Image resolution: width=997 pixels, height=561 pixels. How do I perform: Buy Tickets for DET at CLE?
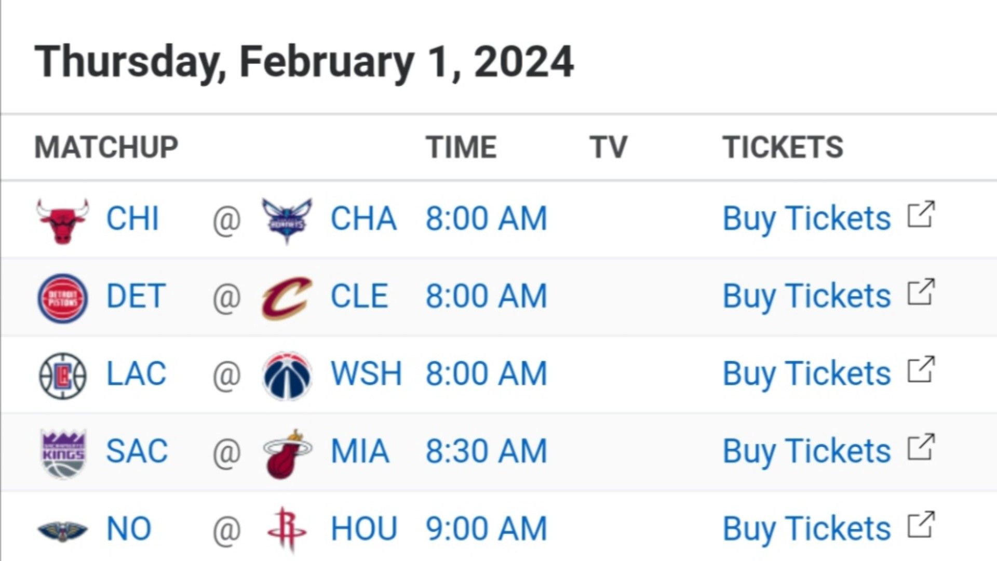(807, 297)
